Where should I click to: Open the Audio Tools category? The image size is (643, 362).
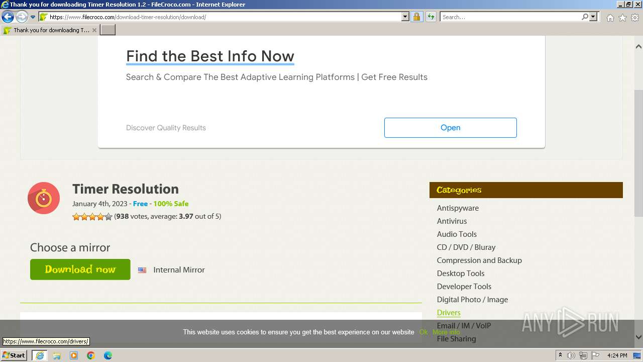[457, 234]
